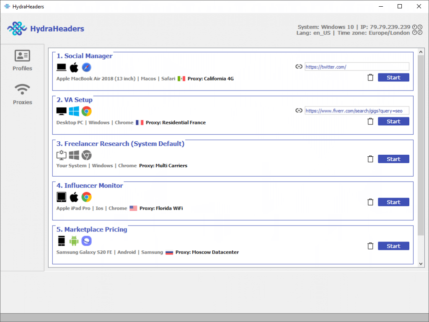
Task: Open the Proxies section in the sidebar
Action: coord(22,93)
